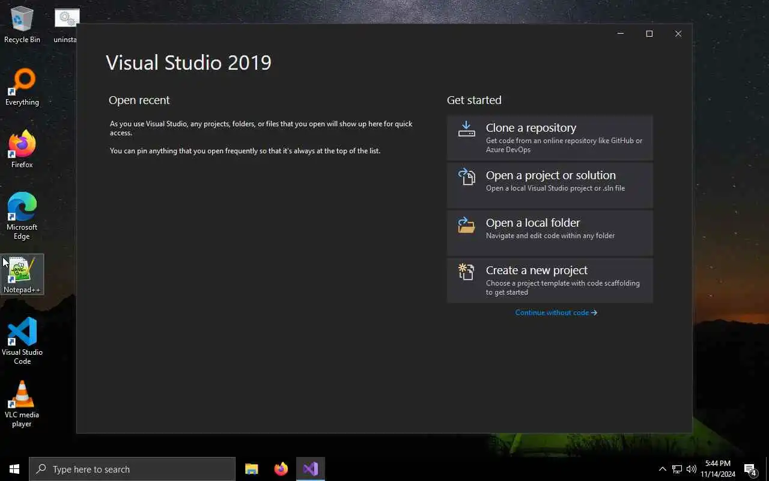
Task: Select the uninstall desktop icon with gears
Action: point(66,25)
